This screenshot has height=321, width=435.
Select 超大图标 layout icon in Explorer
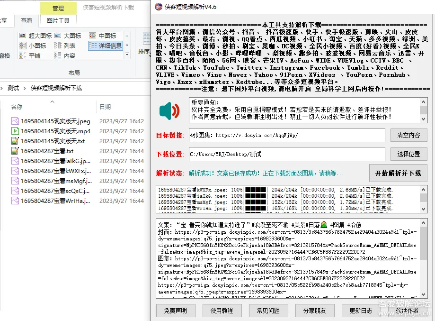point(23,36)
